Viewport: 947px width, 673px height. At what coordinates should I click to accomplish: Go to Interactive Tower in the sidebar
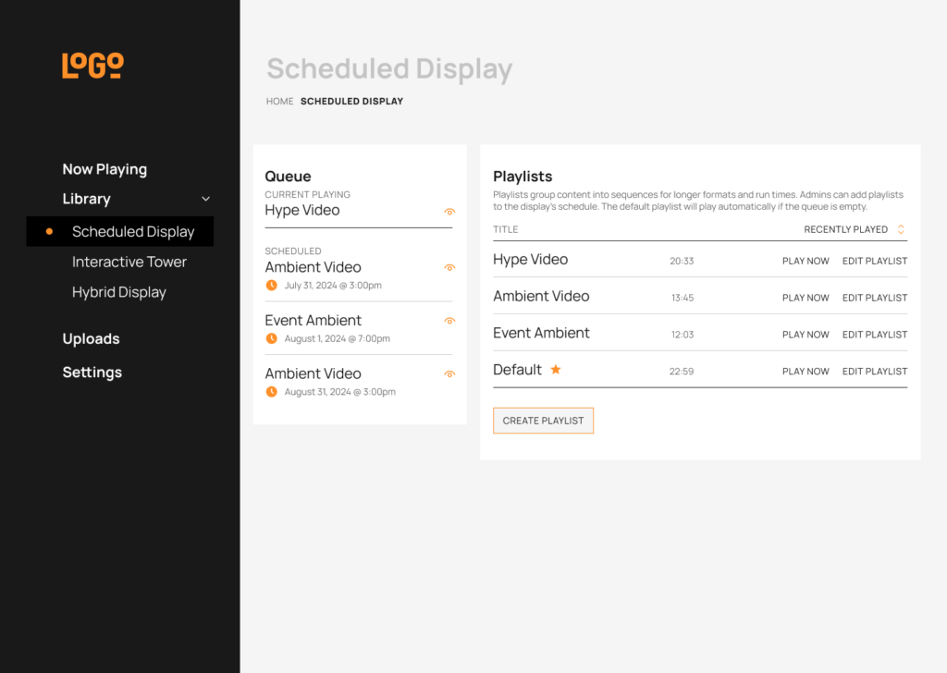pyautogui.click(x=129, y=262)
